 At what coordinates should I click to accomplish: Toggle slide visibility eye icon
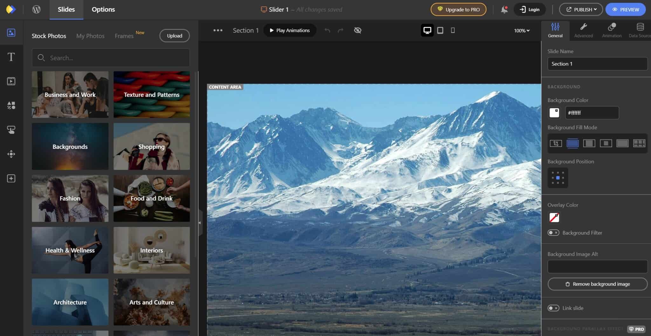[358, 30]
